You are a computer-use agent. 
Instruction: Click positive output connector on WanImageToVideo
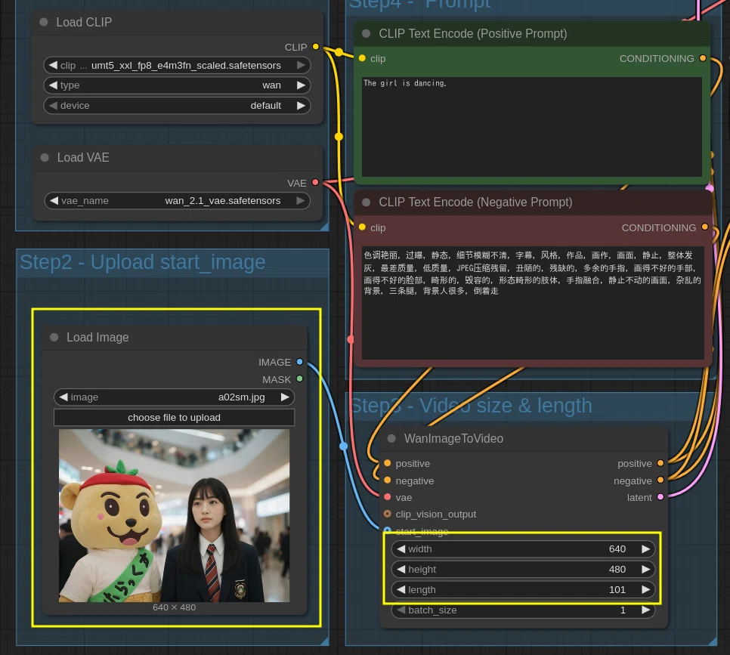(660, 463)
